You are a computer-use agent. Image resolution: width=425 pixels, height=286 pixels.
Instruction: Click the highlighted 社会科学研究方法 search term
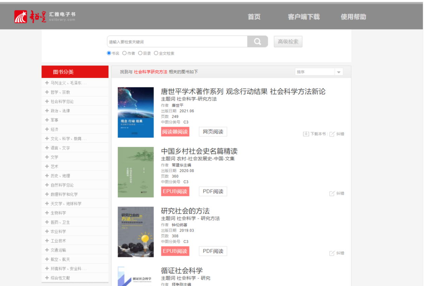pos(150,72)
